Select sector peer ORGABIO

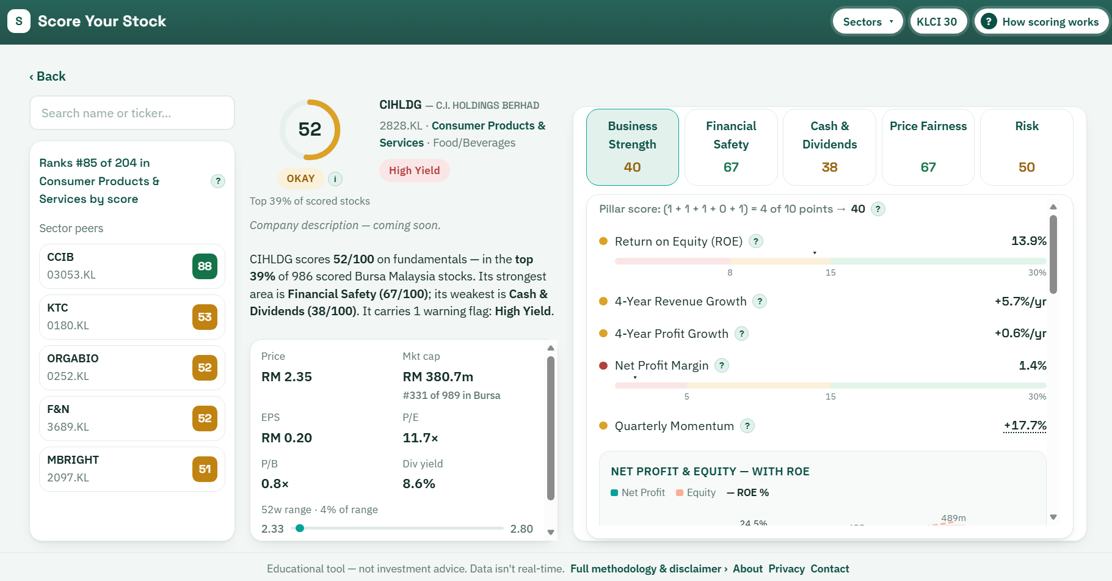(x=132, y=368)
